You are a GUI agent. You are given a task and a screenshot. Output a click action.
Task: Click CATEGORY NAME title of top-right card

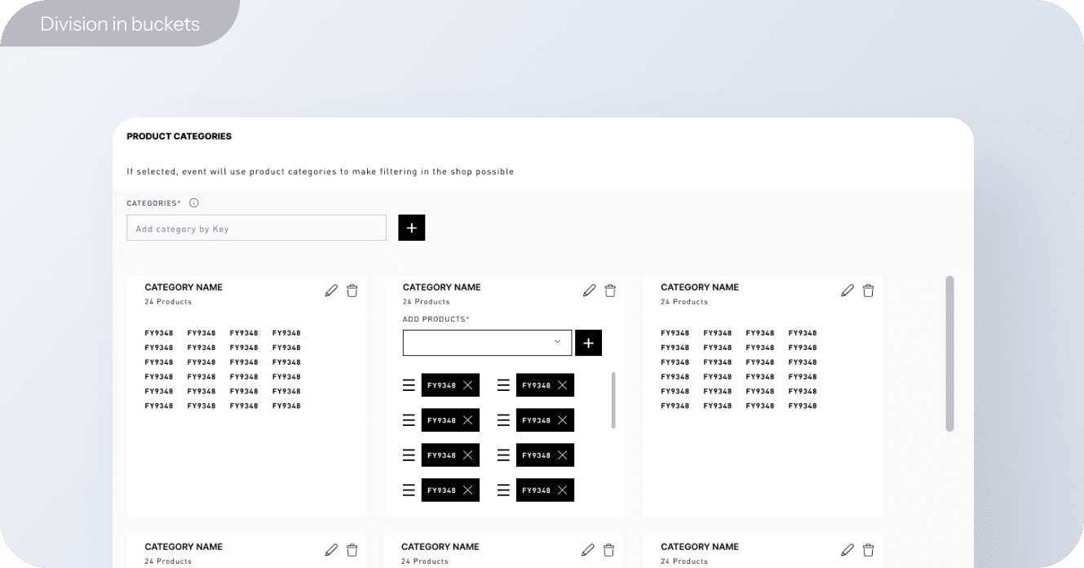pyautogui.click(x=700, y=287)
